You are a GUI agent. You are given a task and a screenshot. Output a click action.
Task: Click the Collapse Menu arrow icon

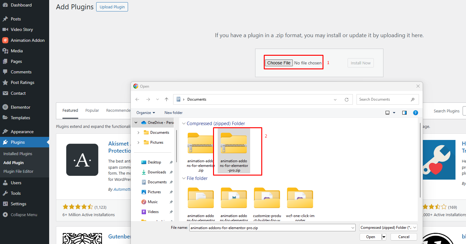click(5, 215)
